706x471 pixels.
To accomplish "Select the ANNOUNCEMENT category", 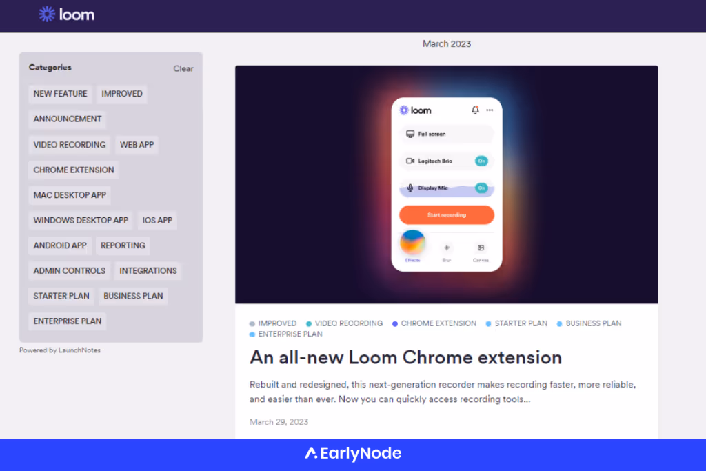I will click(68, 119).
